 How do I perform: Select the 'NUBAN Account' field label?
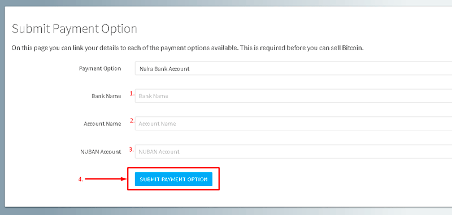[x=101, y=152]
